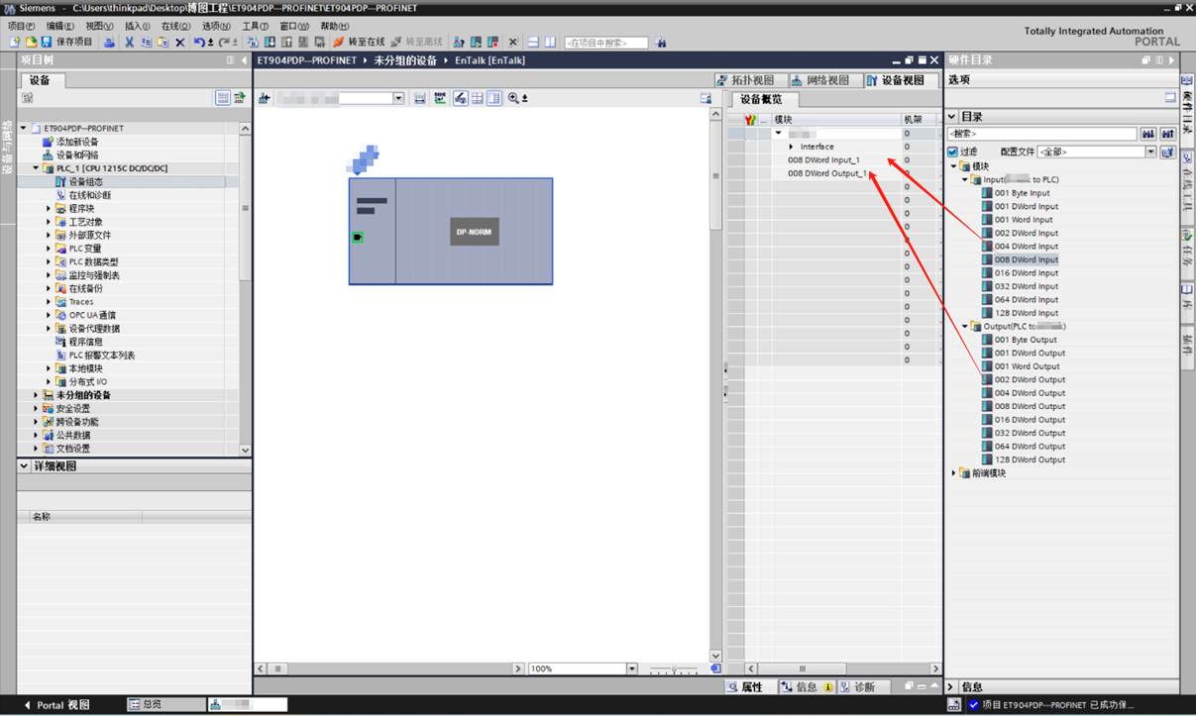This screenshot has height=716, width=1196.
Task: Open the 帮助(H) menu
Action: pyautogui.click(x=334, y=26)
